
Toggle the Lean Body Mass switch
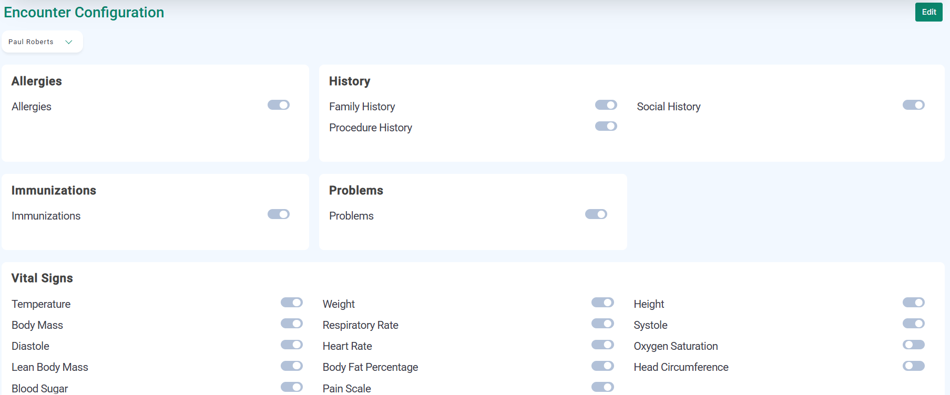(291, 366)
